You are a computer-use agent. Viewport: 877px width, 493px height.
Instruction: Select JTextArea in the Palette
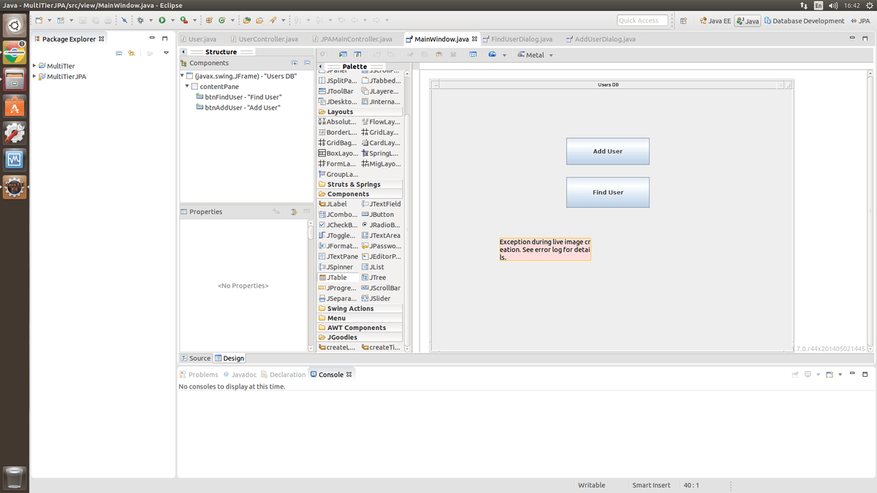coord(381,235)
